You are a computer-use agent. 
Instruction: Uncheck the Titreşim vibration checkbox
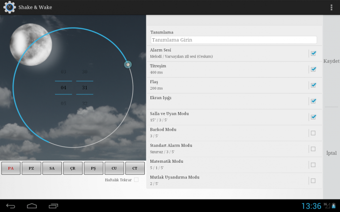tap(313, 69)
